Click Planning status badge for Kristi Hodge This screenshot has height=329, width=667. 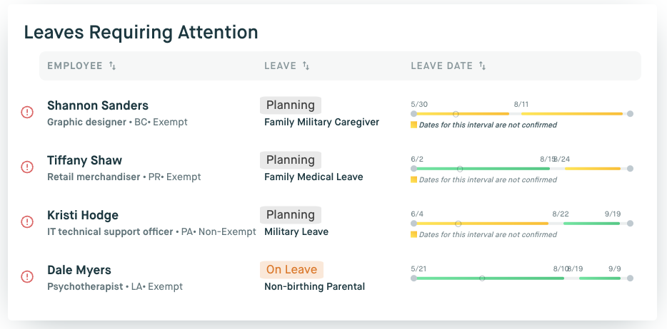(x=291, y=215)
